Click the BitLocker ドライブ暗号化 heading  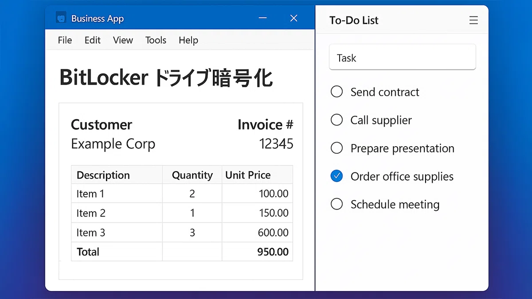pyautogui.click(x=166, y=78)
